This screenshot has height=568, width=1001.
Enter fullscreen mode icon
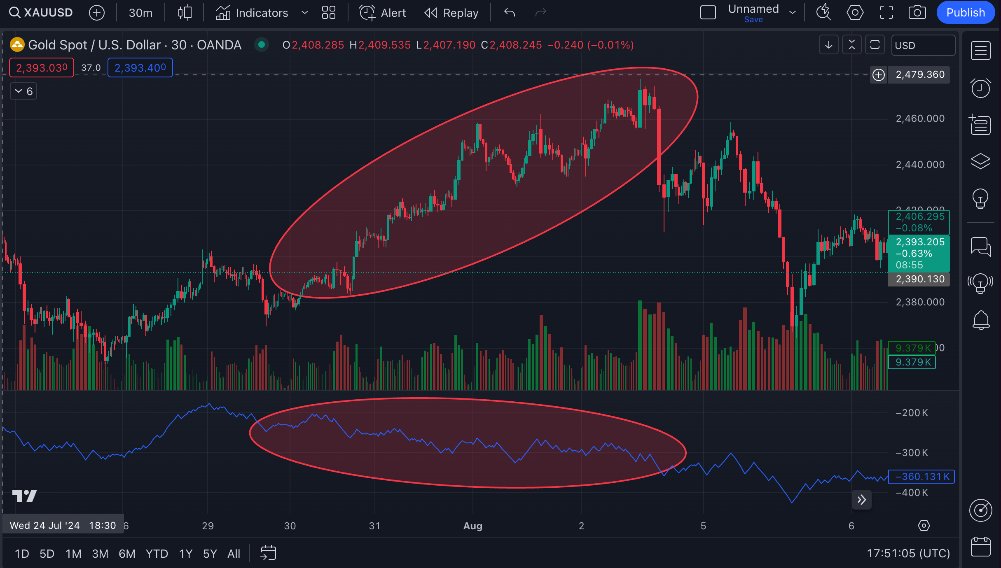tap(886, 13)
